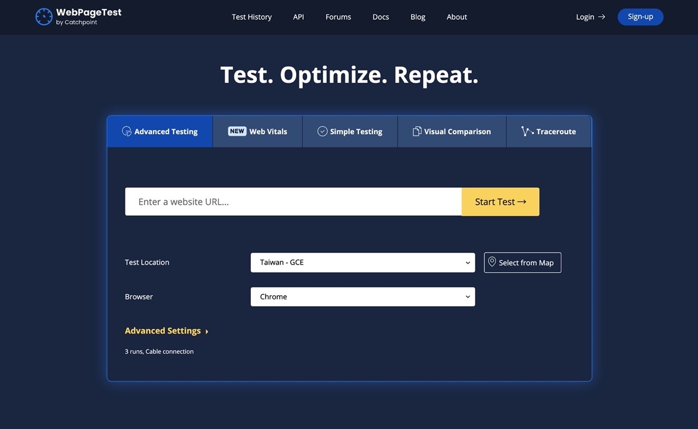Screen dimensions: 698x429
Task: Go to Forums in the navigation bar
Action: click(x=338, y=17)
